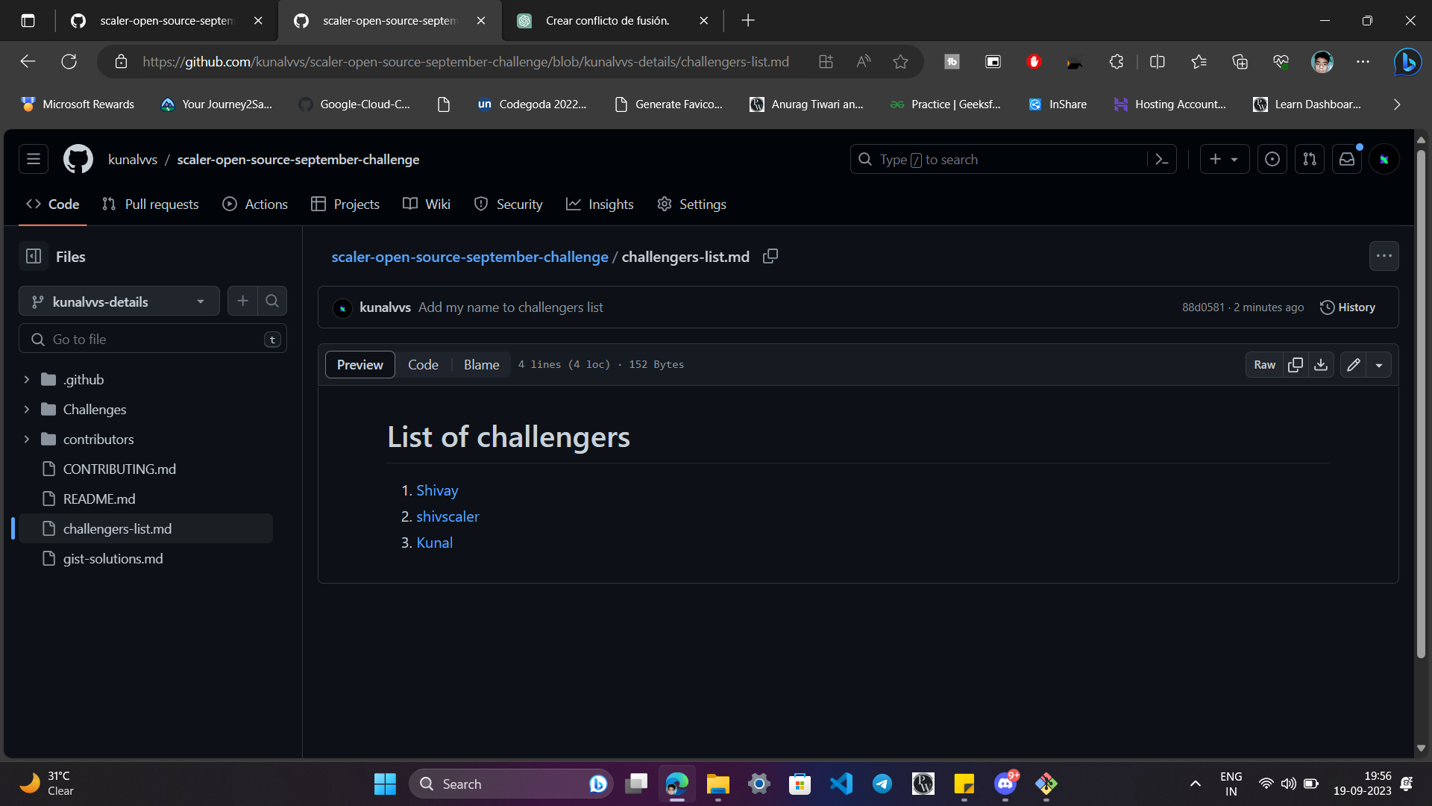The width and height of the screenshot is (1432, 806).
Task: Open the edit dropdown caret beside the pencil
Action: pos(1379,364)
